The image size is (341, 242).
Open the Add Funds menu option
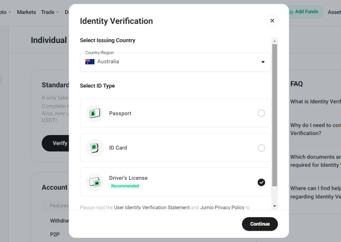[x=306, y=12]
